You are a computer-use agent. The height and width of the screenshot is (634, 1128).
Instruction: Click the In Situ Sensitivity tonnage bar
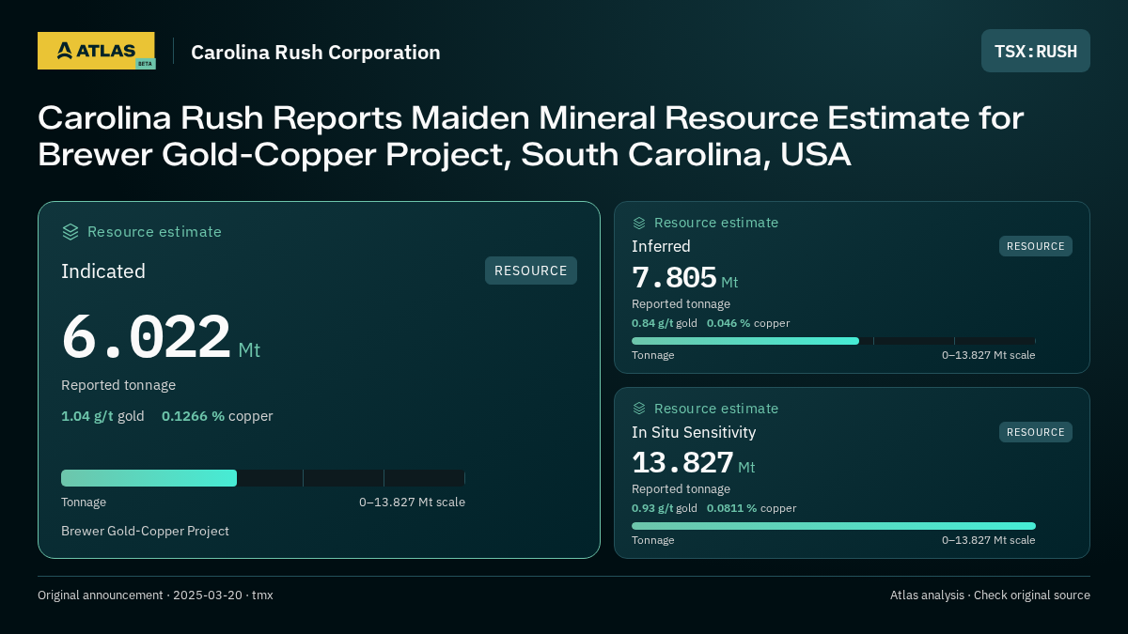[834, 526]
